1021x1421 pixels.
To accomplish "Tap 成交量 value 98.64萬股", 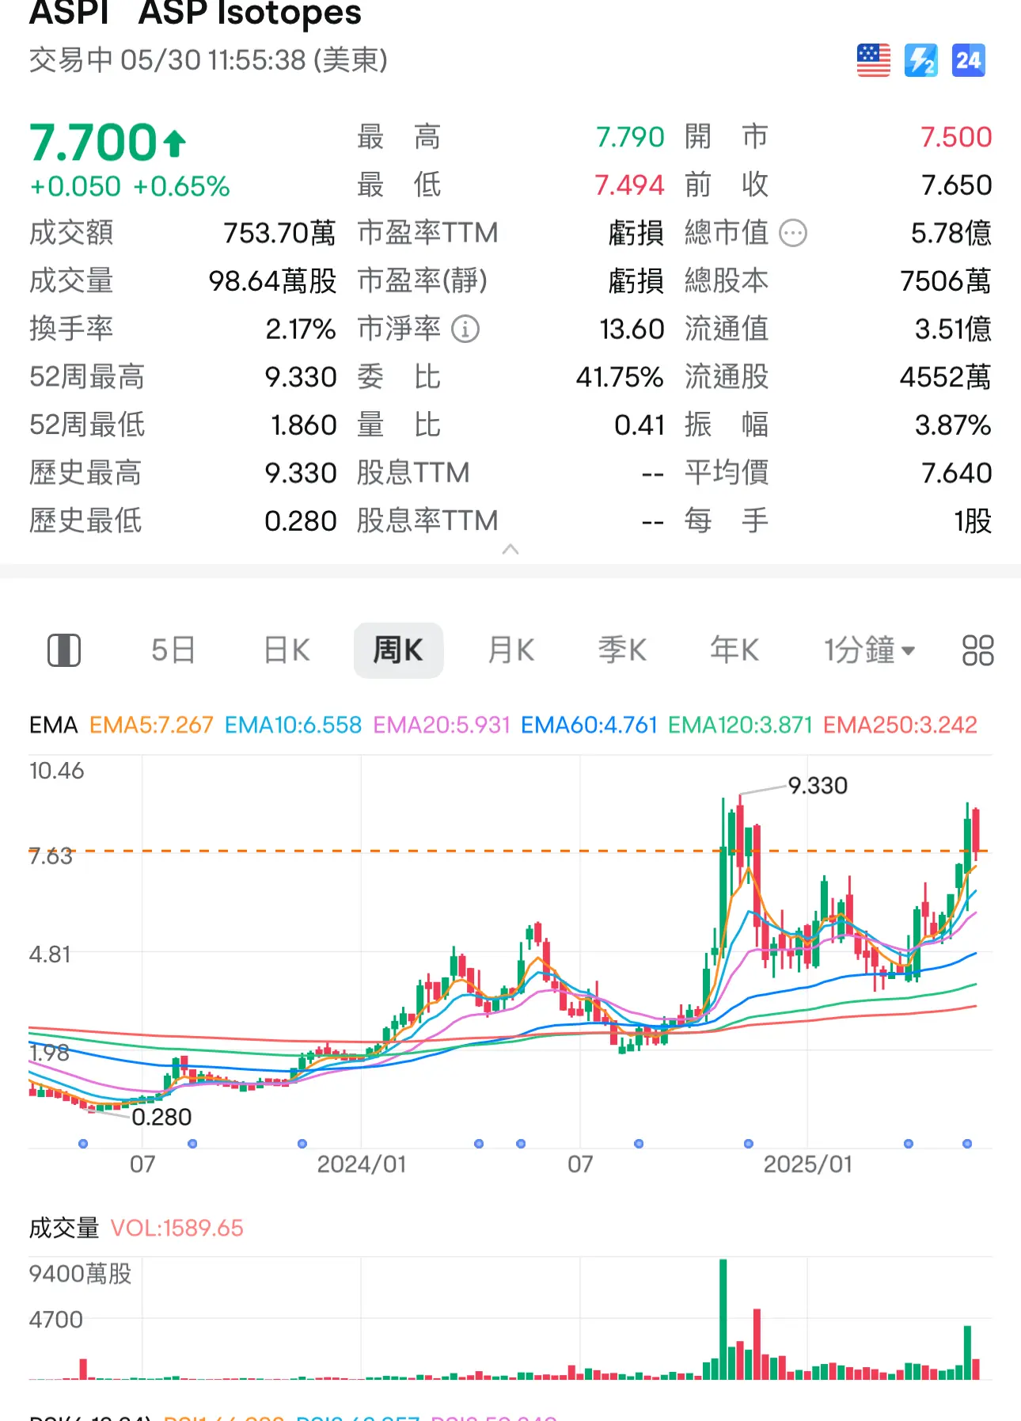I will pos(272,281).
